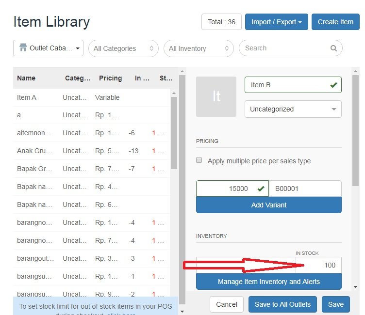Expand the All Inventory filter
This screenshot has height=315, width=365.
199,48
